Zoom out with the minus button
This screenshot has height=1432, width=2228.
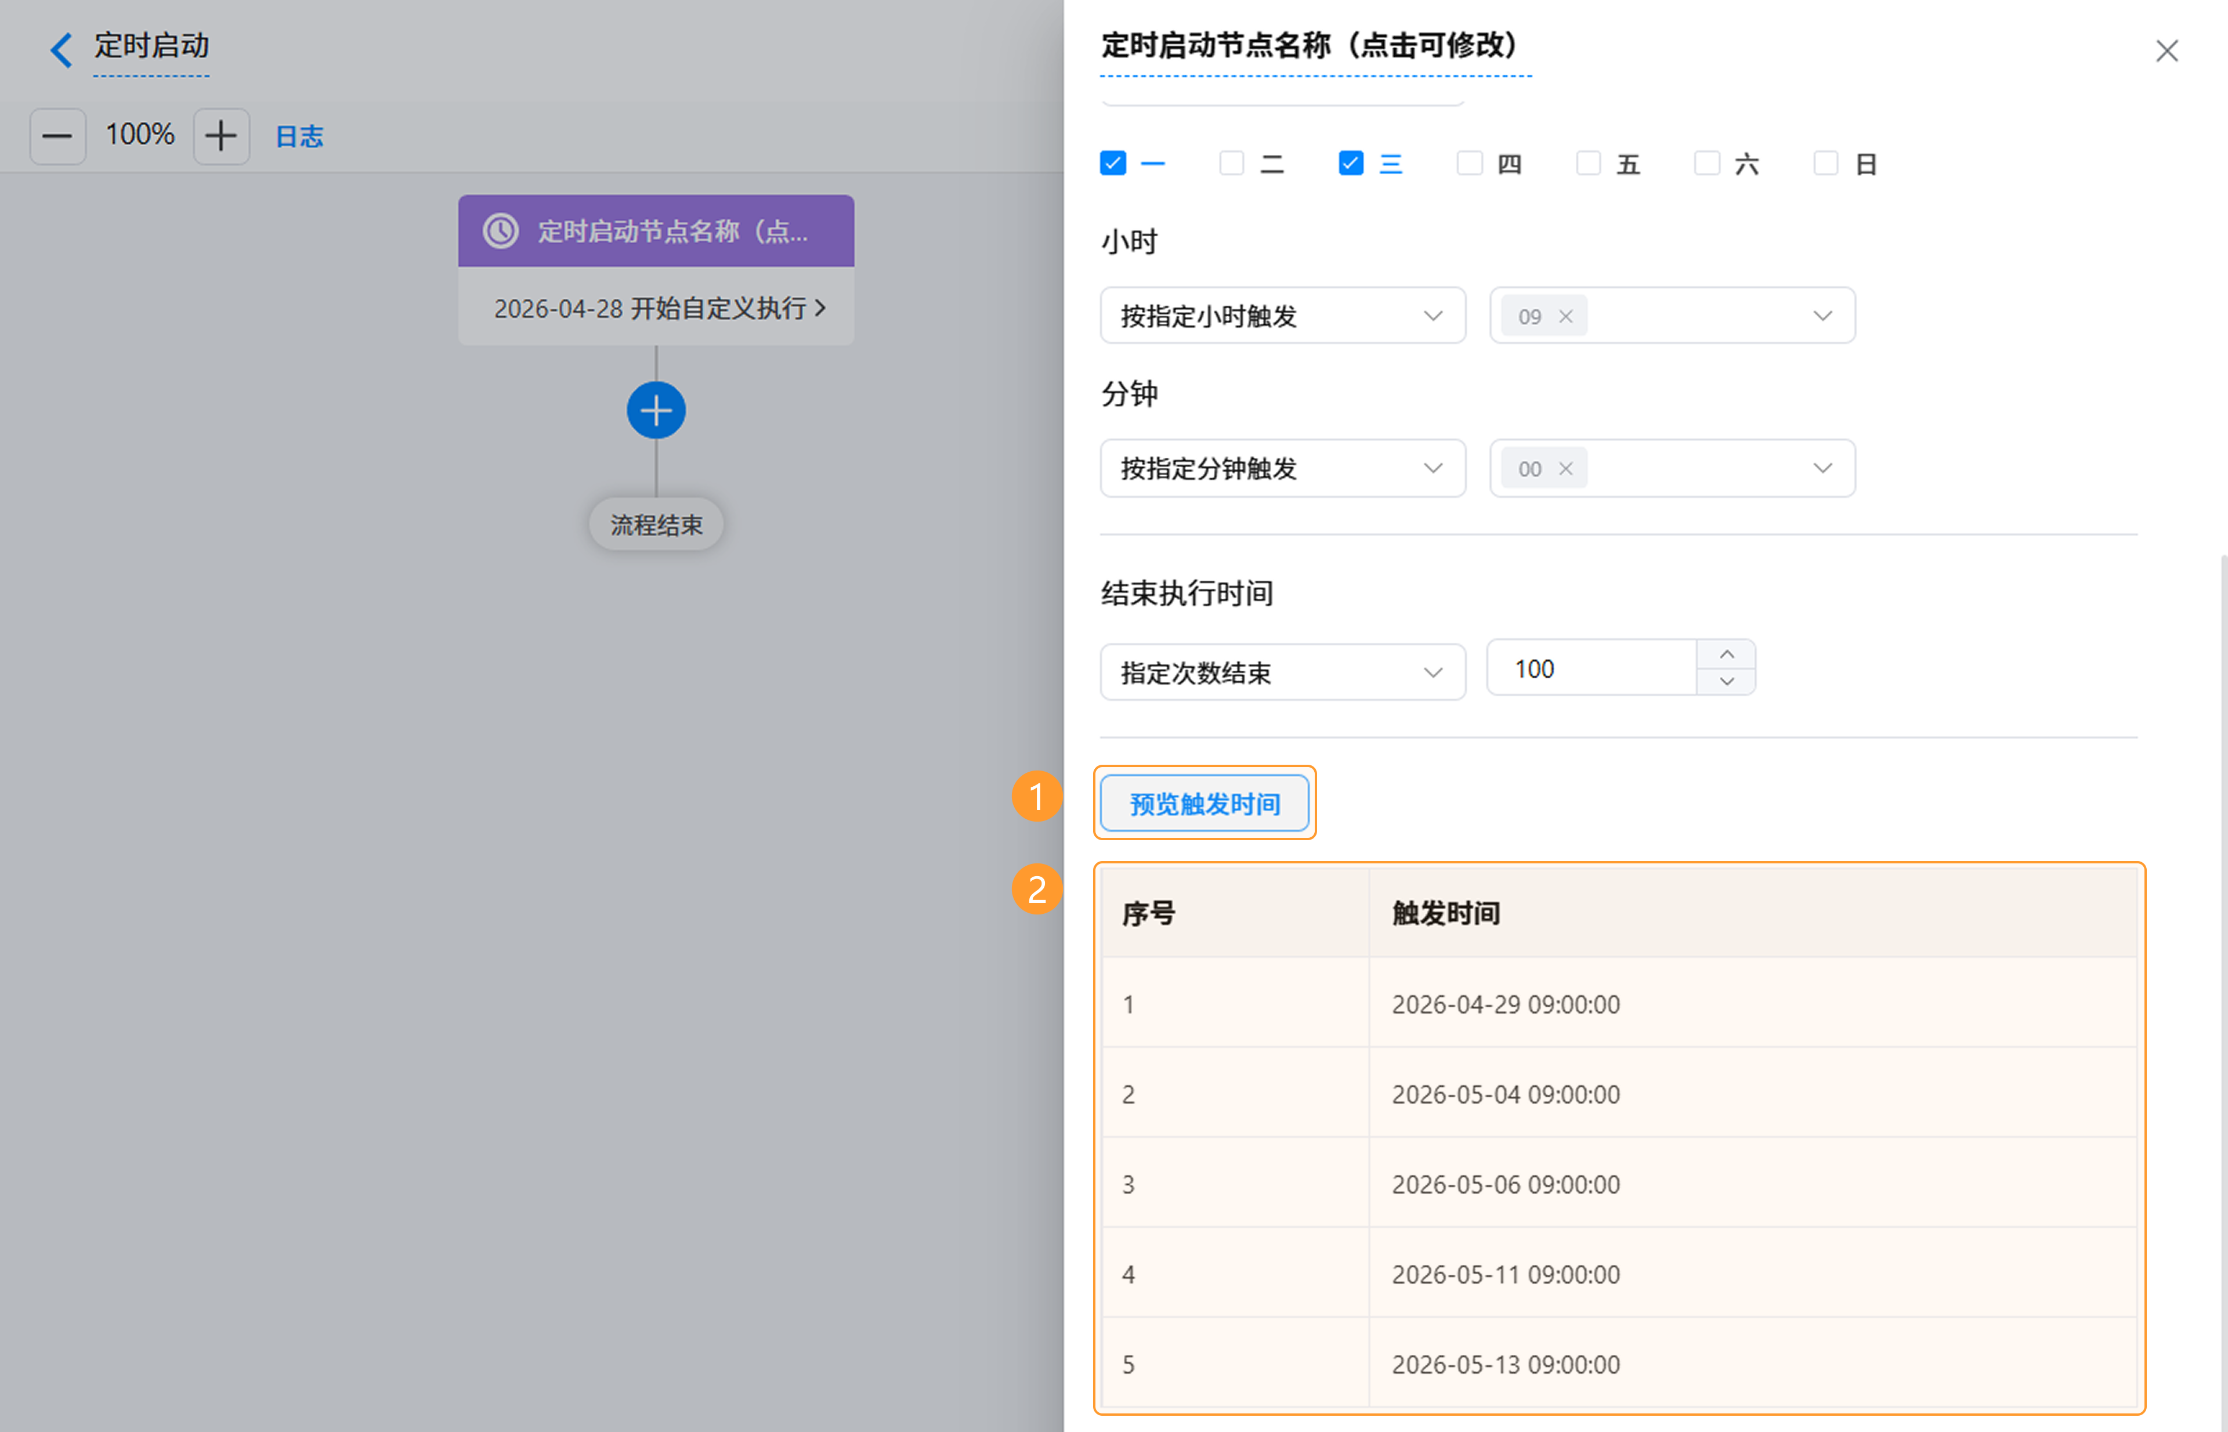click(57, 137)
